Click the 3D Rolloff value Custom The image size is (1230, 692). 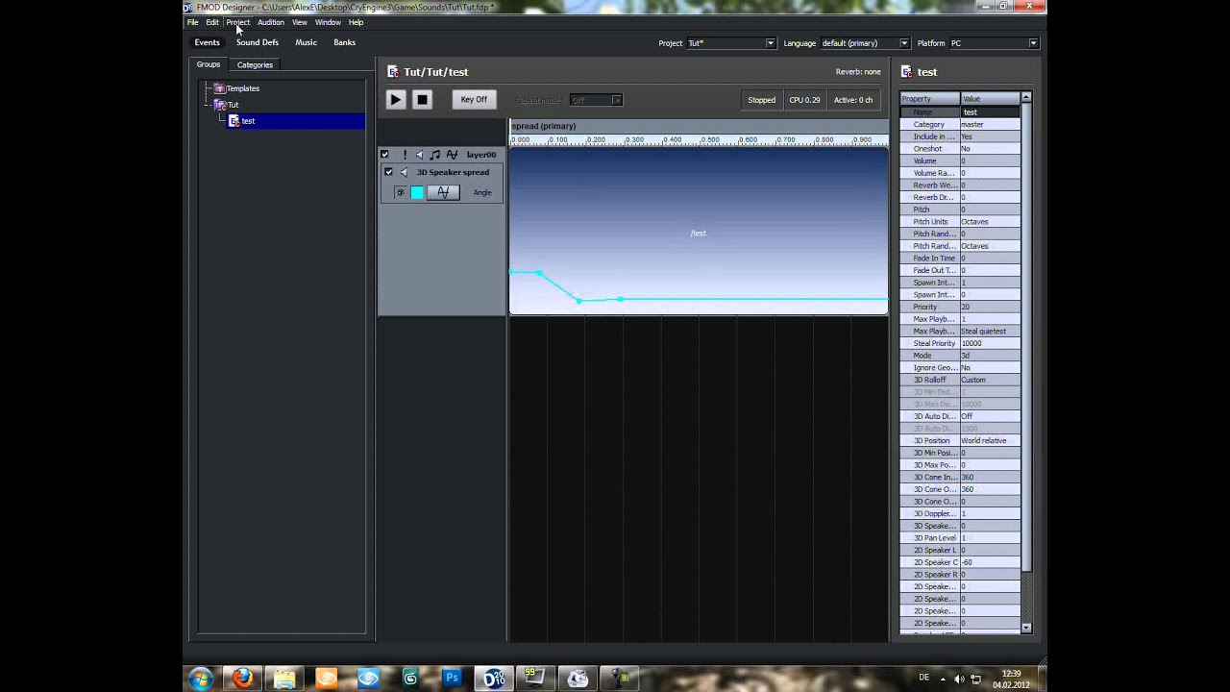990,380
